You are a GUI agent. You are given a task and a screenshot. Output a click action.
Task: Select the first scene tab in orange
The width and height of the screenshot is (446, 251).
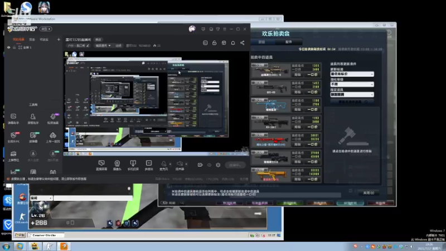18,40
